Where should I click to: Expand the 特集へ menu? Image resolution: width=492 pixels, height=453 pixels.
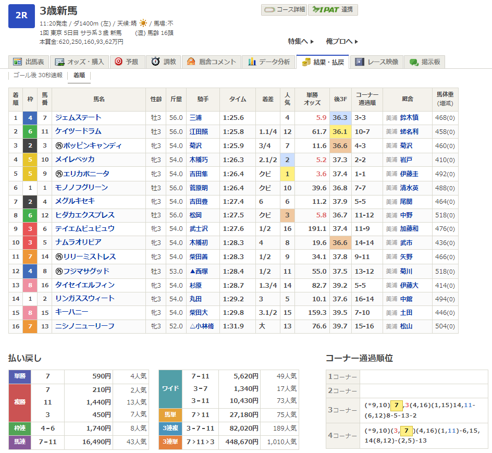click(x=301, y=41)
